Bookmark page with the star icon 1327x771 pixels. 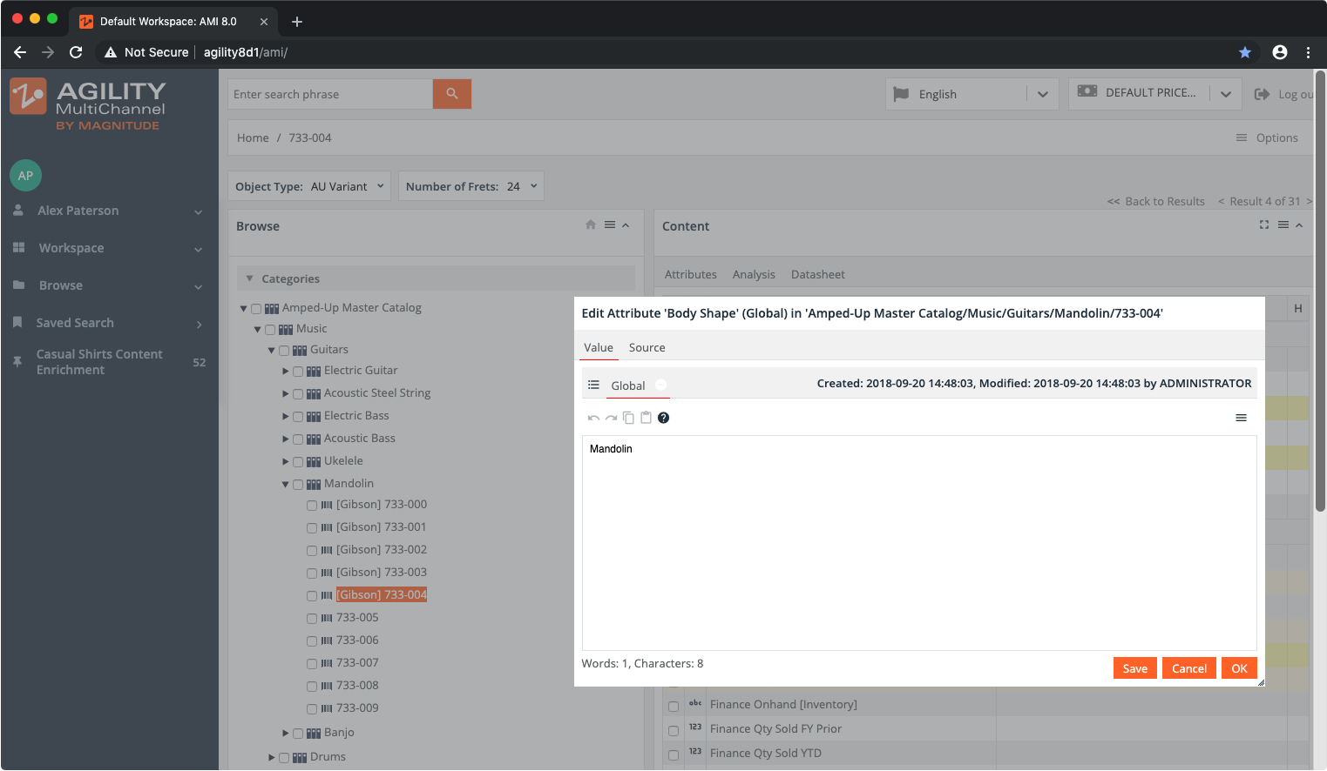pos(1245,52)
